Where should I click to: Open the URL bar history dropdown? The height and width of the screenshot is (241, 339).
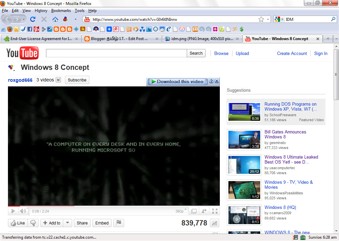tap(268, 20)
